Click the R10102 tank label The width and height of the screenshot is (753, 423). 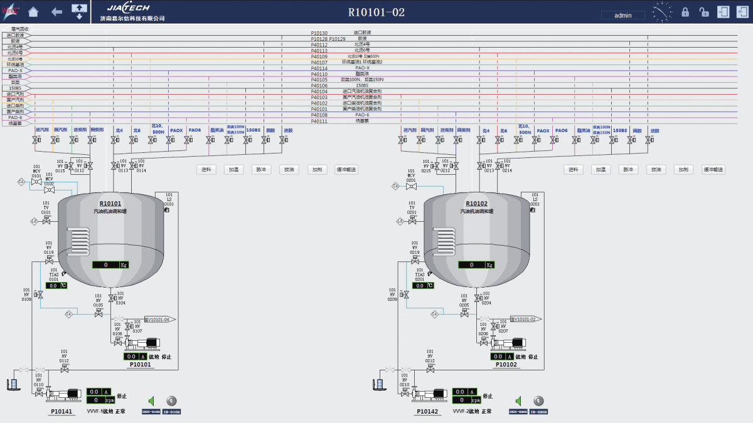(x=477, y=204)
